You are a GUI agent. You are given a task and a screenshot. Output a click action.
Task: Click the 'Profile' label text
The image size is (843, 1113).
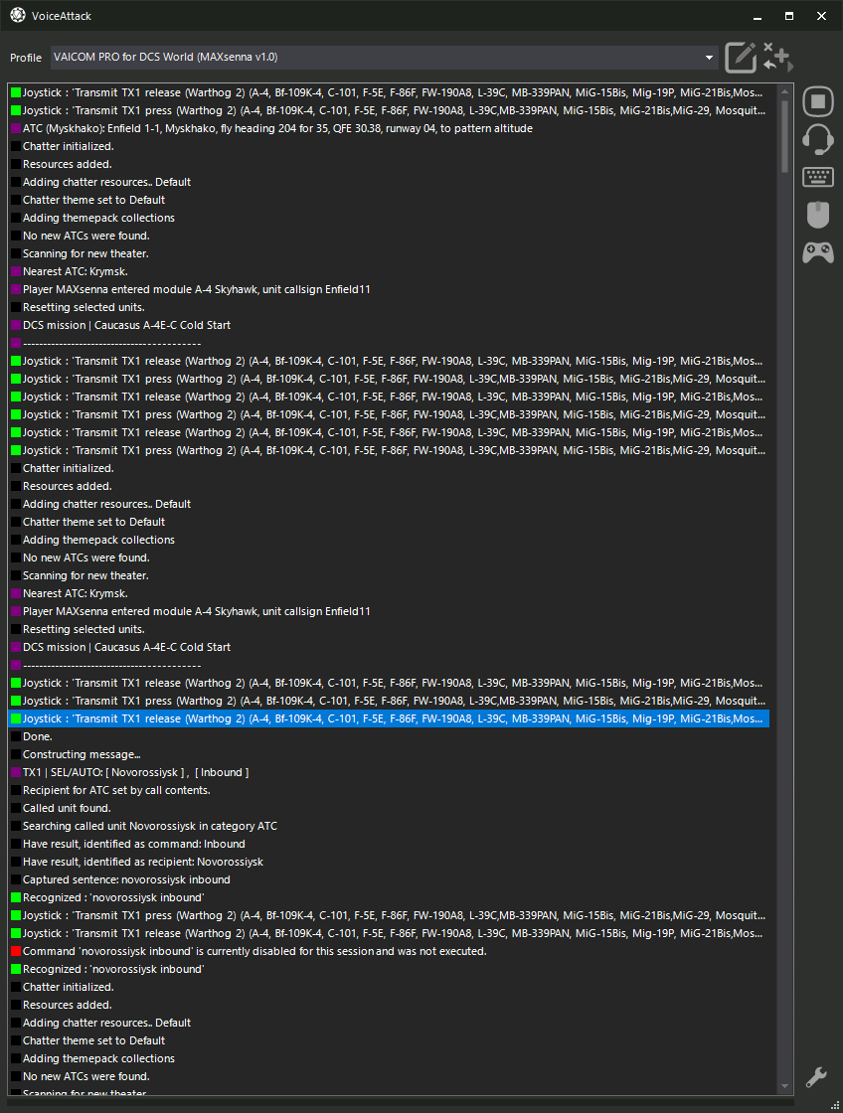(26, 58)
